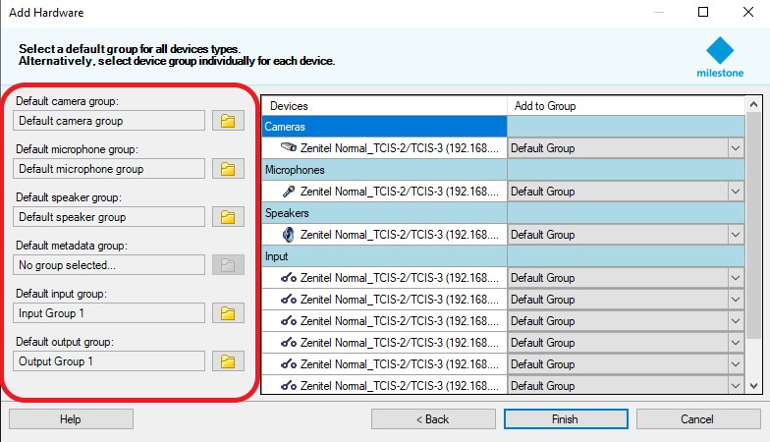770x442 pixels.
Task: Expand the speaker device's group dropdown
Action: (x=735, y=234)
